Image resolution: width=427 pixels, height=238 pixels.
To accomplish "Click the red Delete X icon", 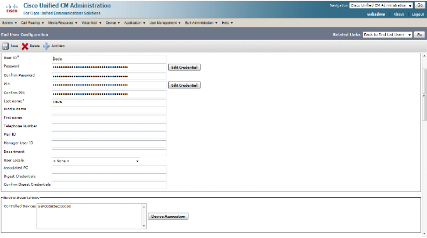I will [x=25, y=47].
